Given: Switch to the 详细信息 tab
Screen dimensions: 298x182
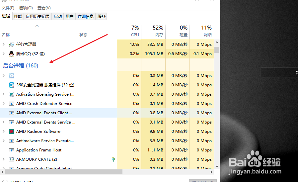Looking at the screenshot, I should 86,17.
